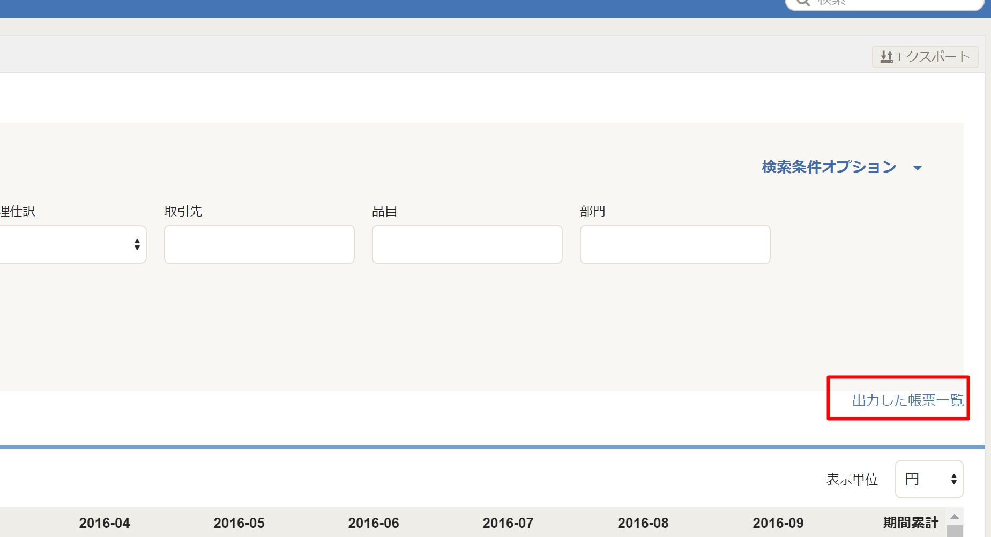The height and width of the screenshot is (537, 991).
Task: Click the 2016-09 column header
Action: point(778,523)
